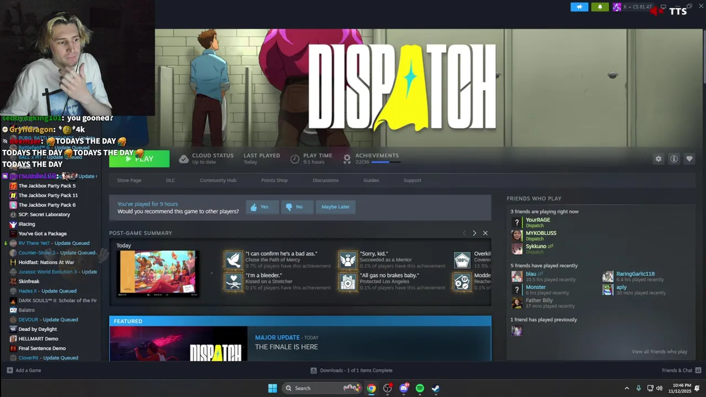The image size is (706, 397).
Task: Open friend YourRAGE profile
Action: (538, 220)
